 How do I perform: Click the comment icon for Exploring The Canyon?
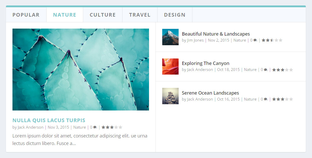pos(266,70)
